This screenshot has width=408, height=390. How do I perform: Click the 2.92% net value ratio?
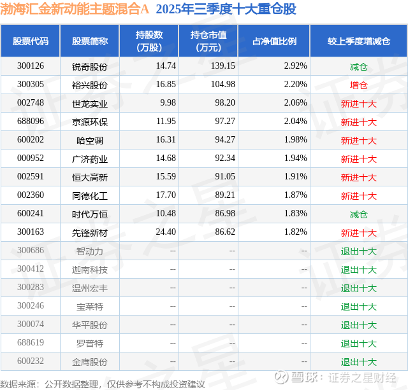[295, 66]
